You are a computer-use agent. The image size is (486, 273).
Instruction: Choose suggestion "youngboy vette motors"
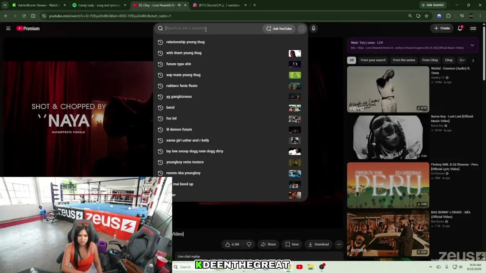pos(230,162)
